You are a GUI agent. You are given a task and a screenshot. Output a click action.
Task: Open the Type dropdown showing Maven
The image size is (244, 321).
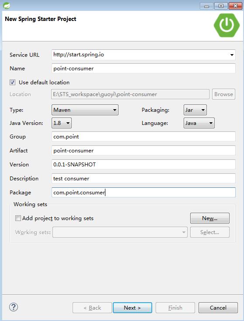(x=85, y=110)
